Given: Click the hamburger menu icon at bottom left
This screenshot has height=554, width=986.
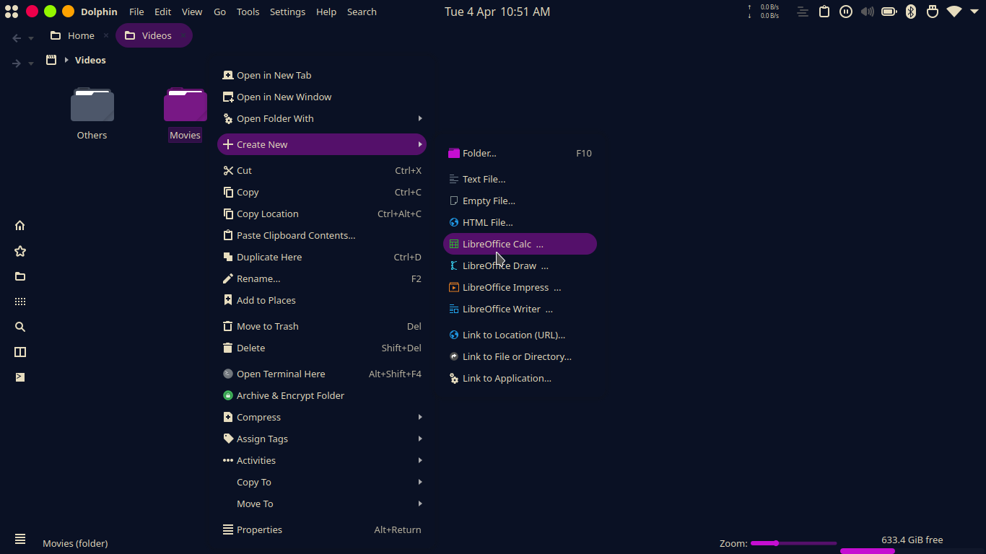Looking at the screenshot, I should tap(20, 539).
